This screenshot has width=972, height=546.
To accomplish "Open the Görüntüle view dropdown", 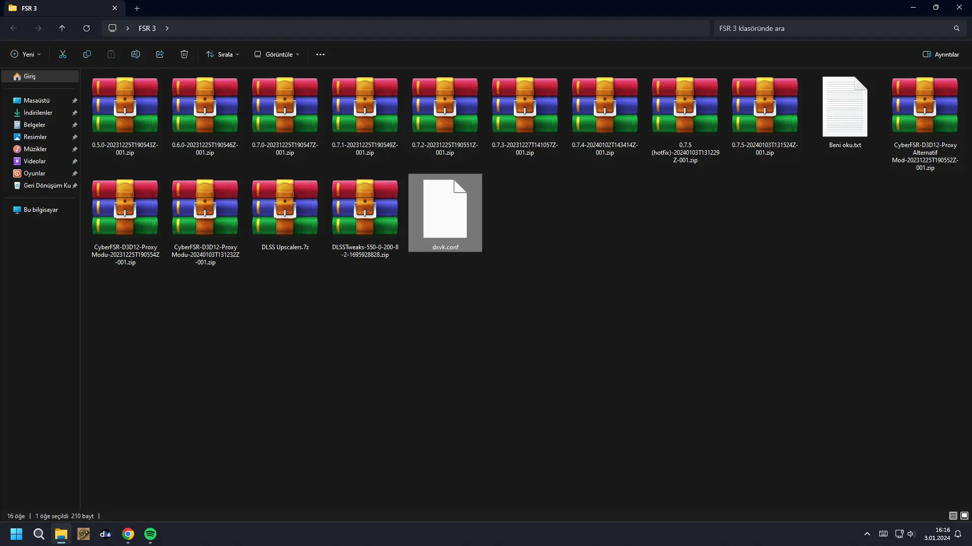I will click(277, 54).
